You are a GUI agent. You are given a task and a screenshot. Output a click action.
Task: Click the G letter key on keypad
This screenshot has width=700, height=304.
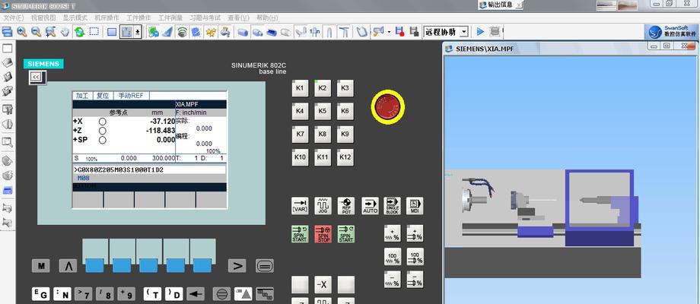[41, 294]
